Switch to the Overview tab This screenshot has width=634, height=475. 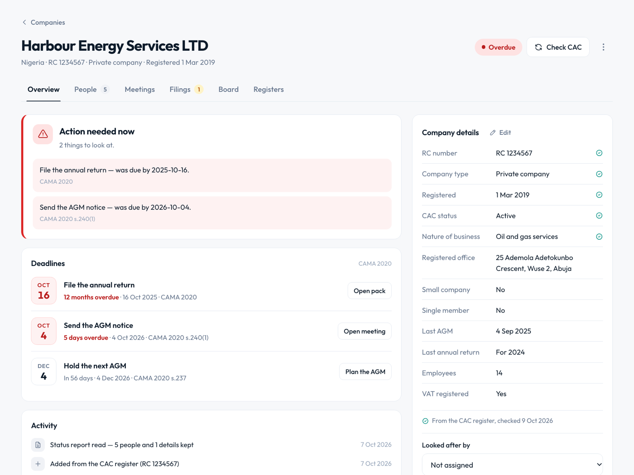43,90
